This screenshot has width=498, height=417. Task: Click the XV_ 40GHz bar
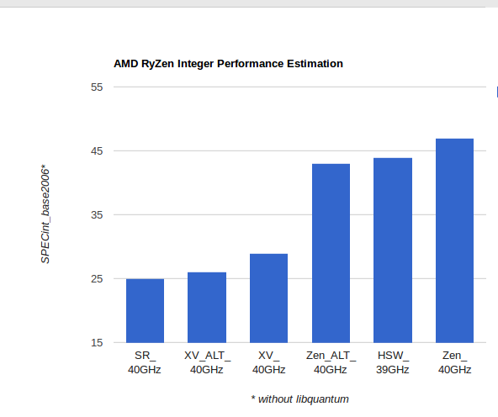coord(268,298)
